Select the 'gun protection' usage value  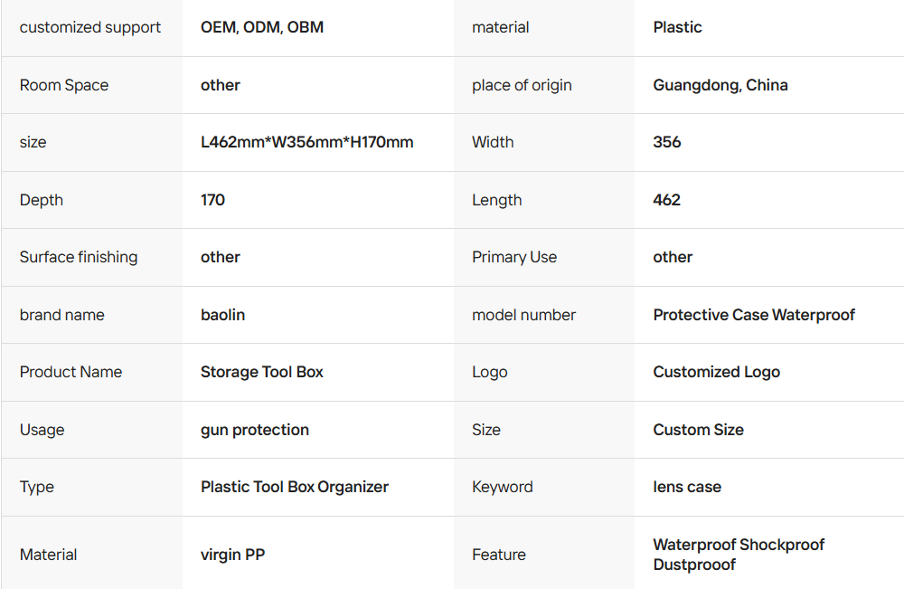(254, 430)
